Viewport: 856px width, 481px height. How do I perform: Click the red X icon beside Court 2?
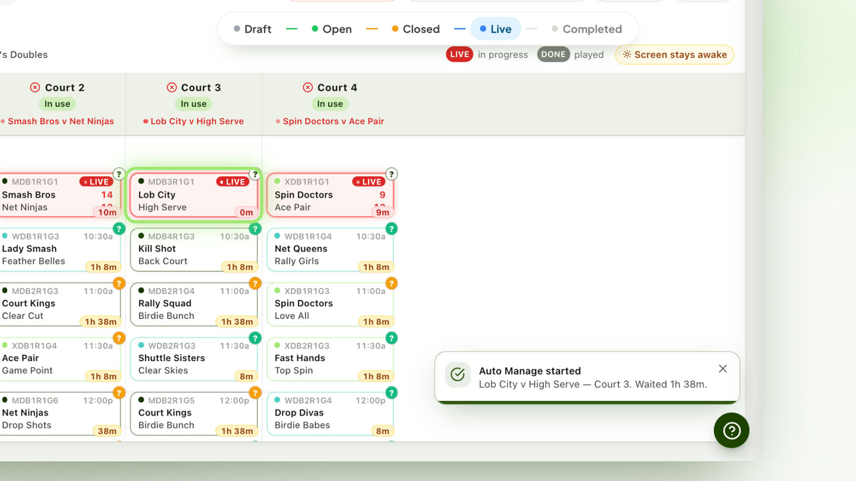[x=35, y=87]
